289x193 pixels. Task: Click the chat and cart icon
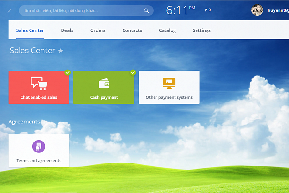(x=39, y=83)
